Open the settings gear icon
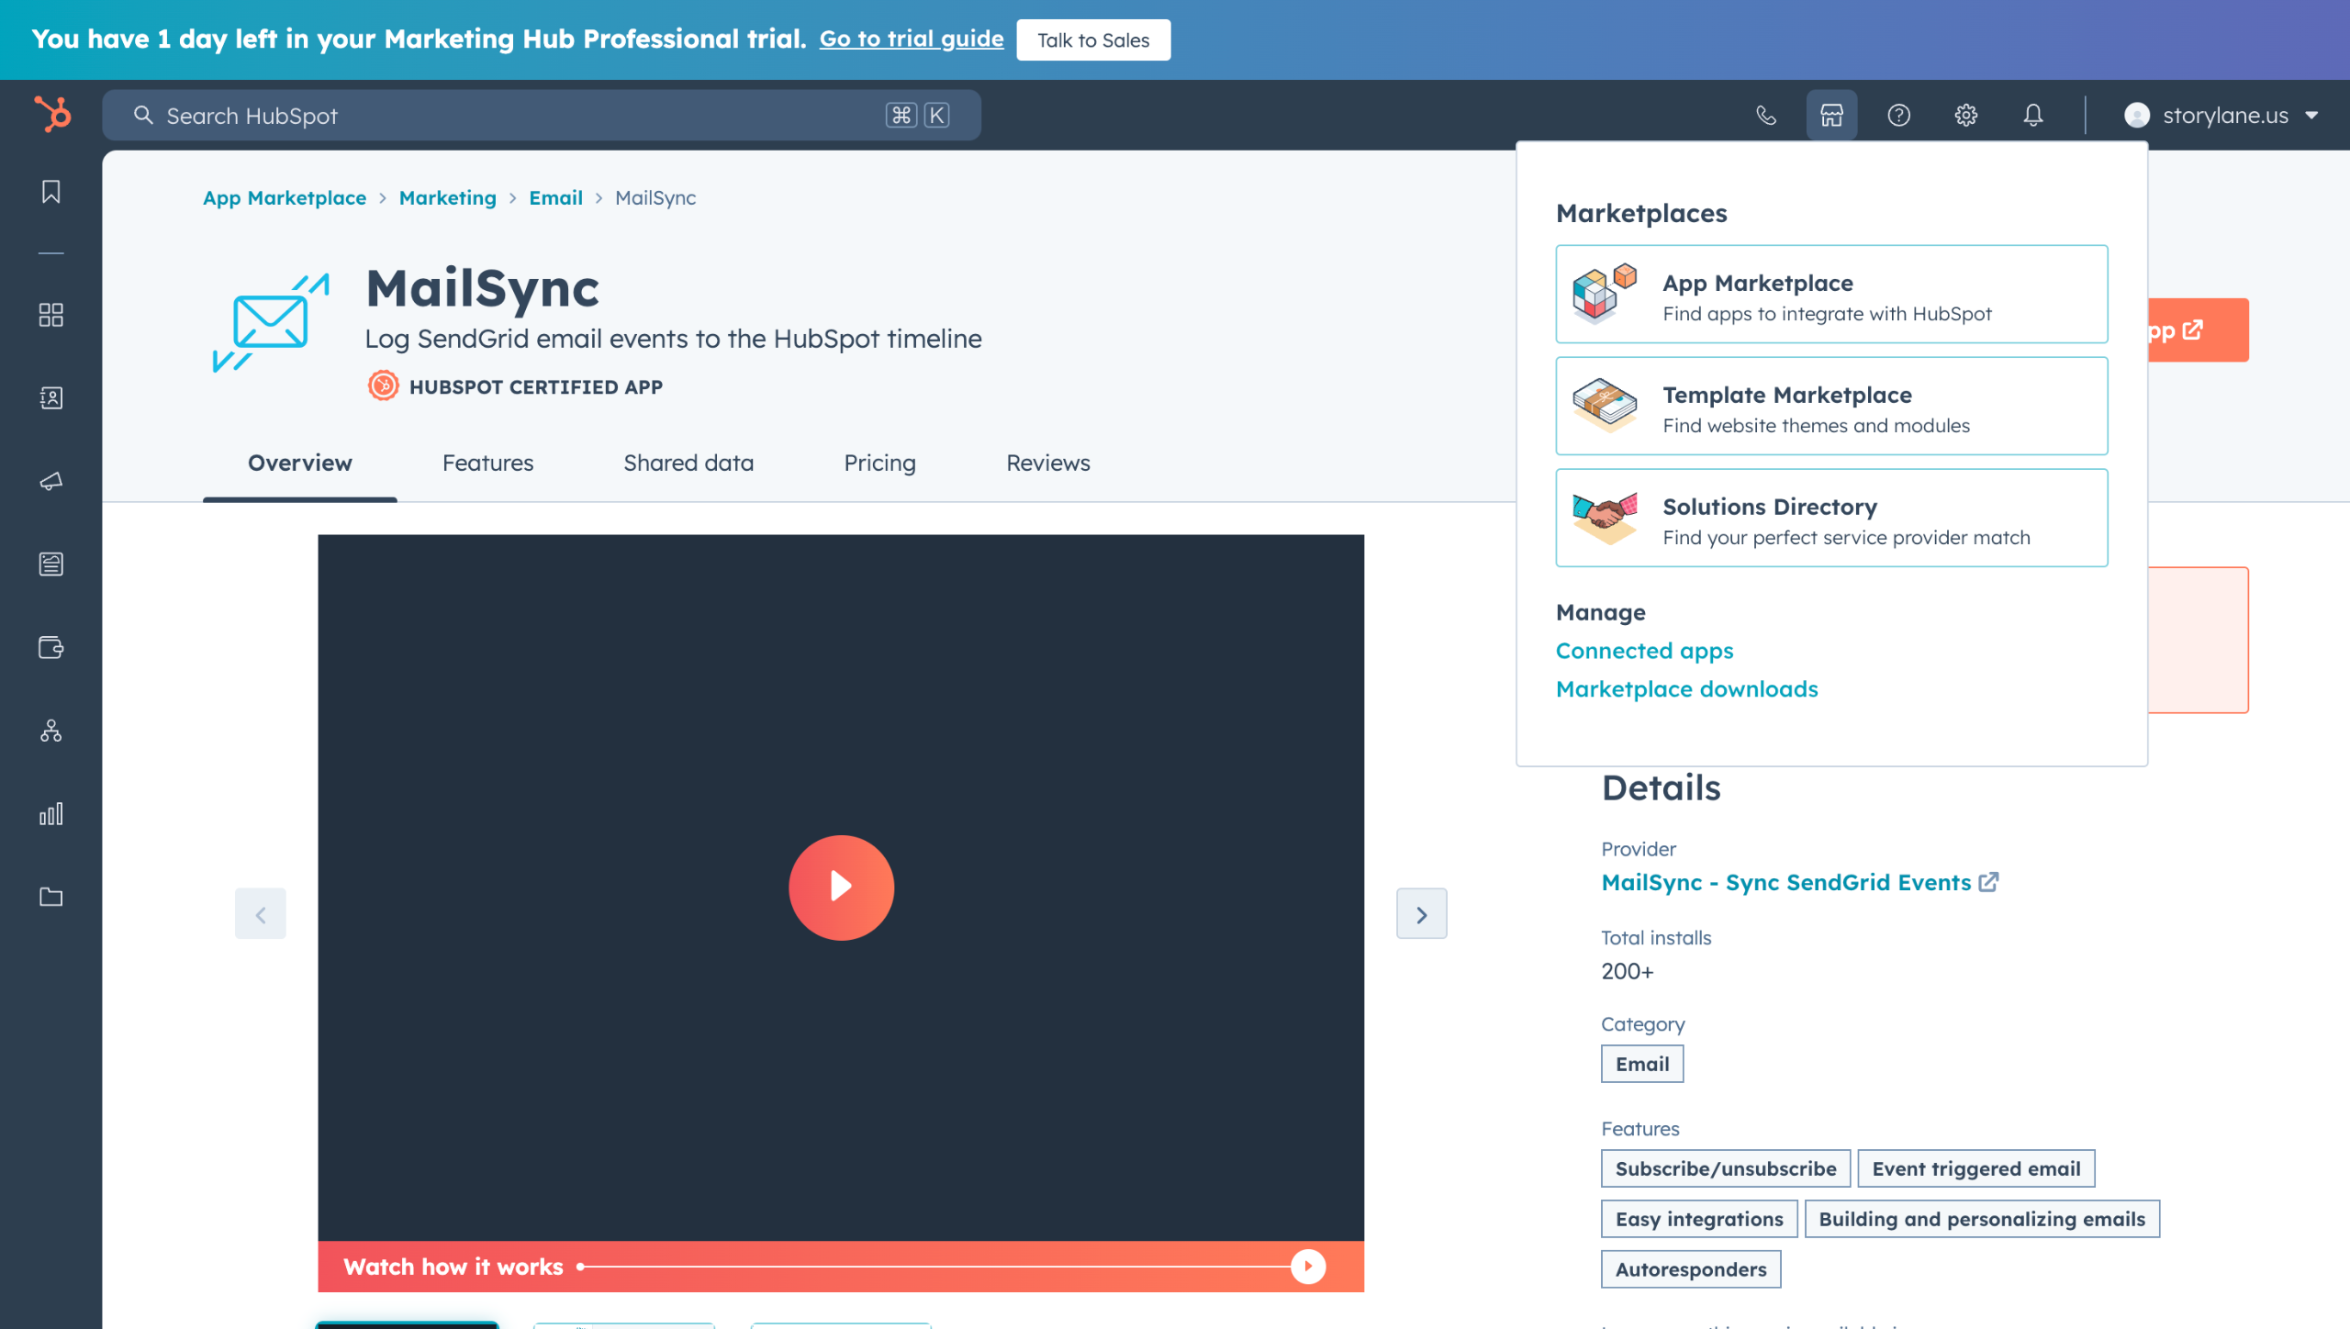 [1965, 115]
